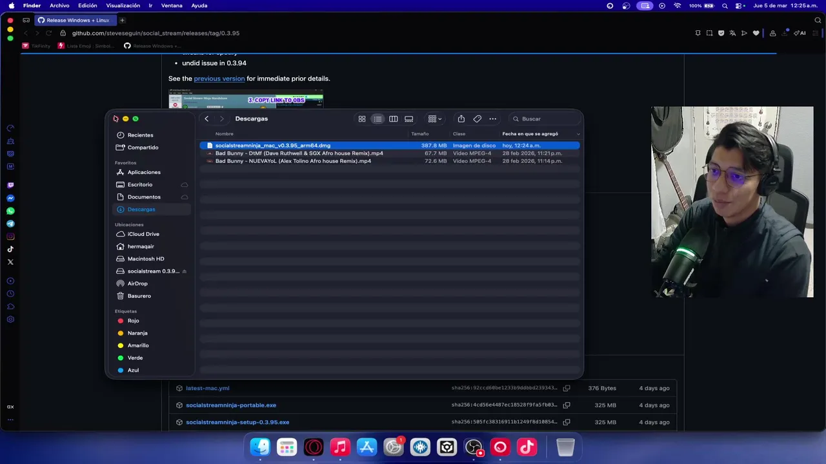Click the Finder share icon
This screenshot has height=464, width=826.
(461, 119)
